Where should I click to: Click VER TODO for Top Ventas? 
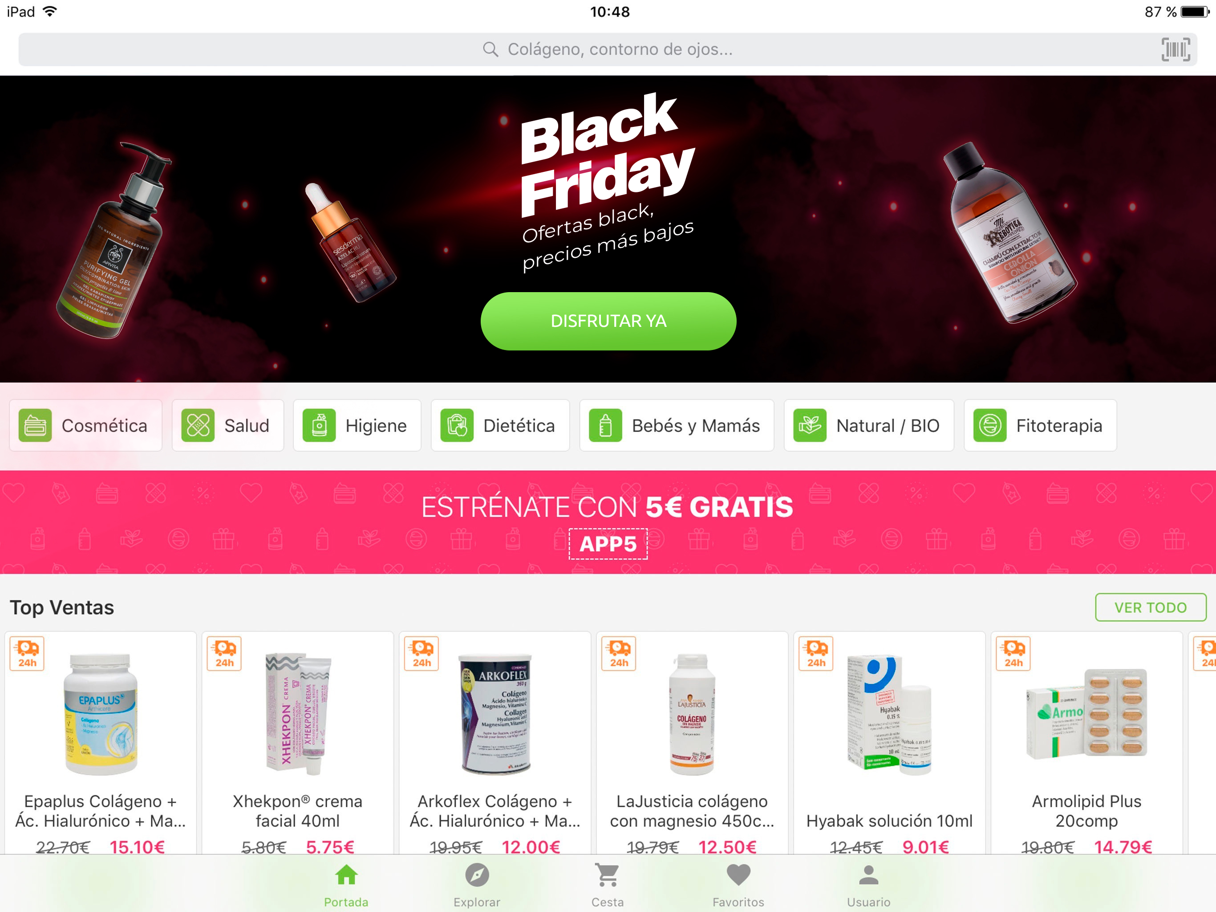tap(1150, 607)
